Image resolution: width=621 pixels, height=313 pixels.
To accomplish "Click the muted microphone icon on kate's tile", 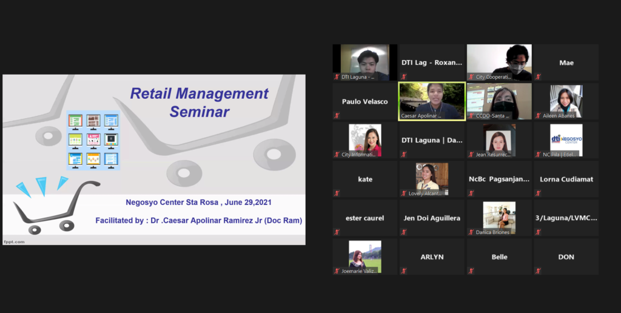I will 337,193.
